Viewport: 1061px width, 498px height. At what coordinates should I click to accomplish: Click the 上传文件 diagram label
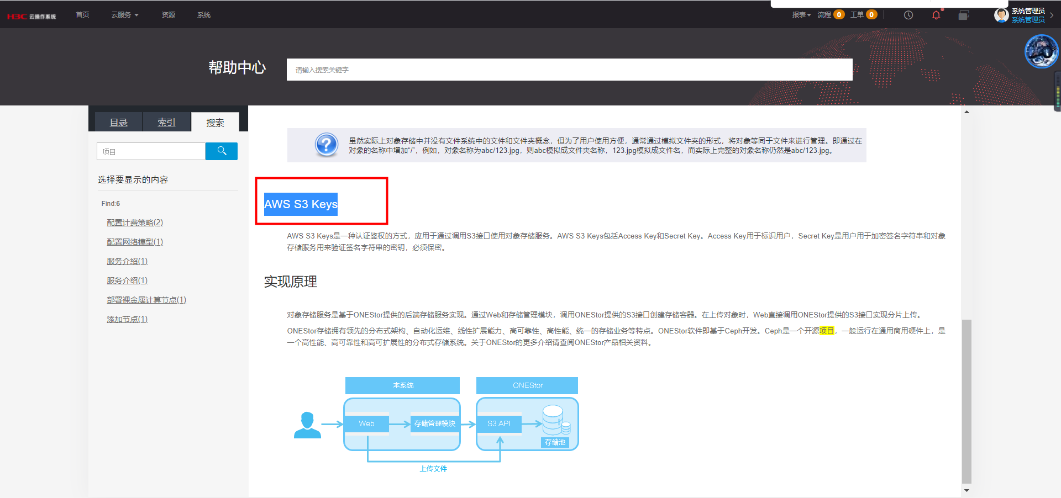[433, 469]
